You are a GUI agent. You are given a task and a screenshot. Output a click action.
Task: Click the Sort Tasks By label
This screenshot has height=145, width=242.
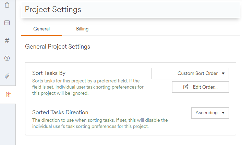[49, 73]
